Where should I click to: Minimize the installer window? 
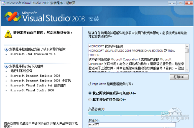click(x=172, y=3)
